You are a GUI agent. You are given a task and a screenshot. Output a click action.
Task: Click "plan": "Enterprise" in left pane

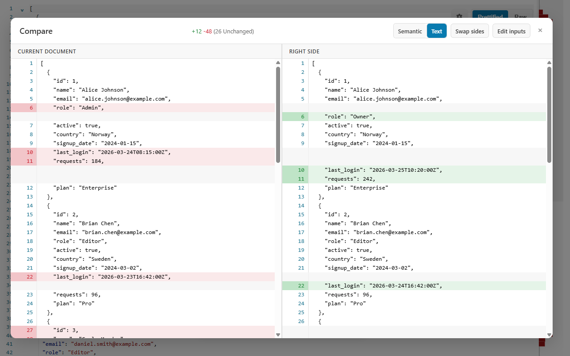point(85,188)
